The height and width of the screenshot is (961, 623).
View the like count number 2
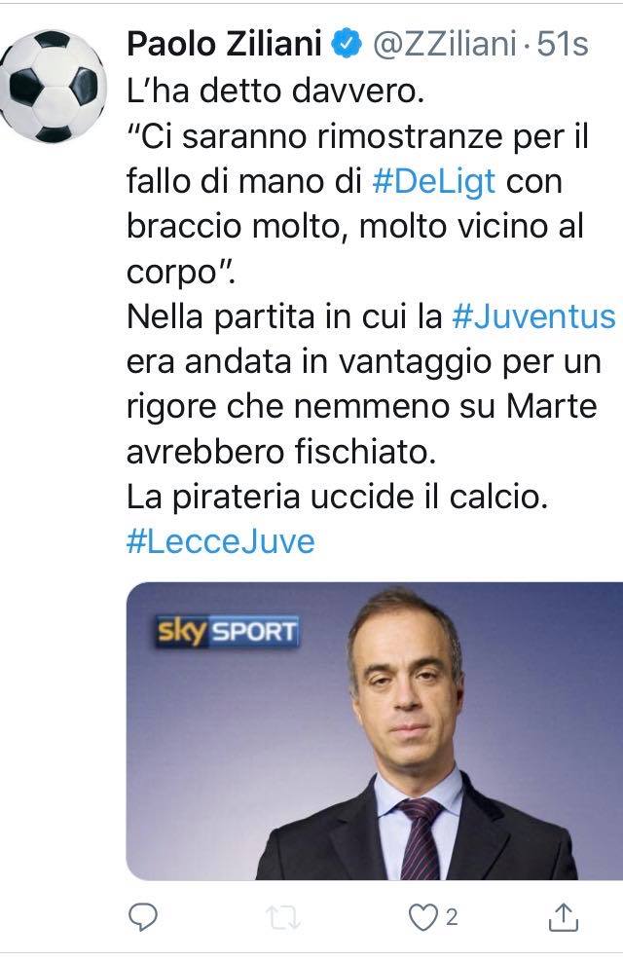pos(452,917)
